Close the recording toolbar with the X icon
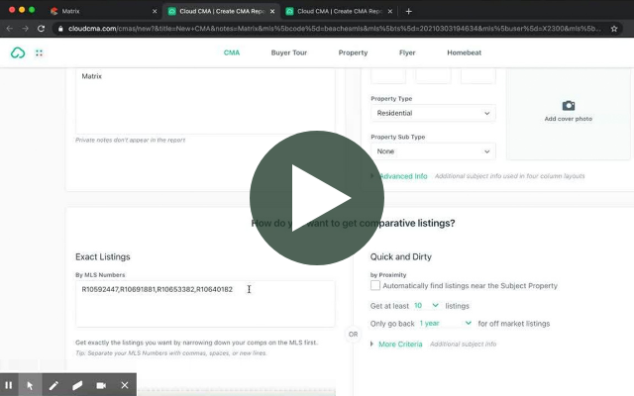 pos(125,385)
